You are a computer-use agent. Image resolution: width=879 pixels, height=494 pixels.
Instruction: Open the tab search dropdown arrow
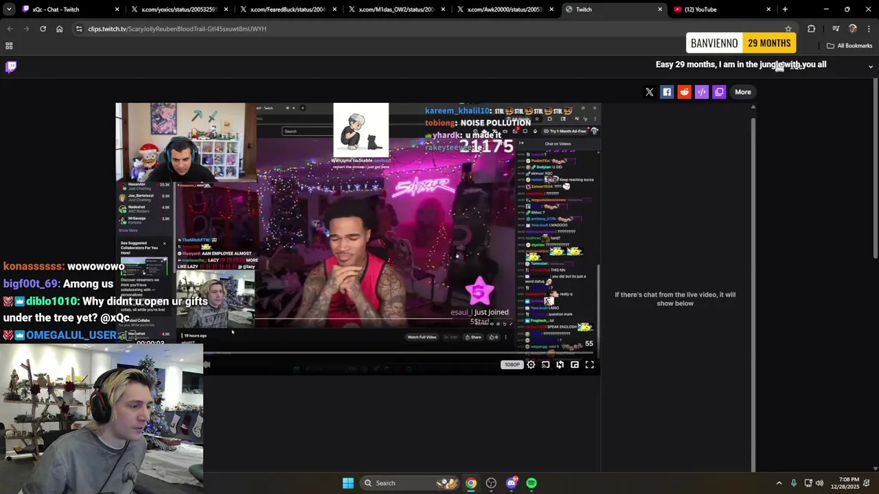point(9,10)
